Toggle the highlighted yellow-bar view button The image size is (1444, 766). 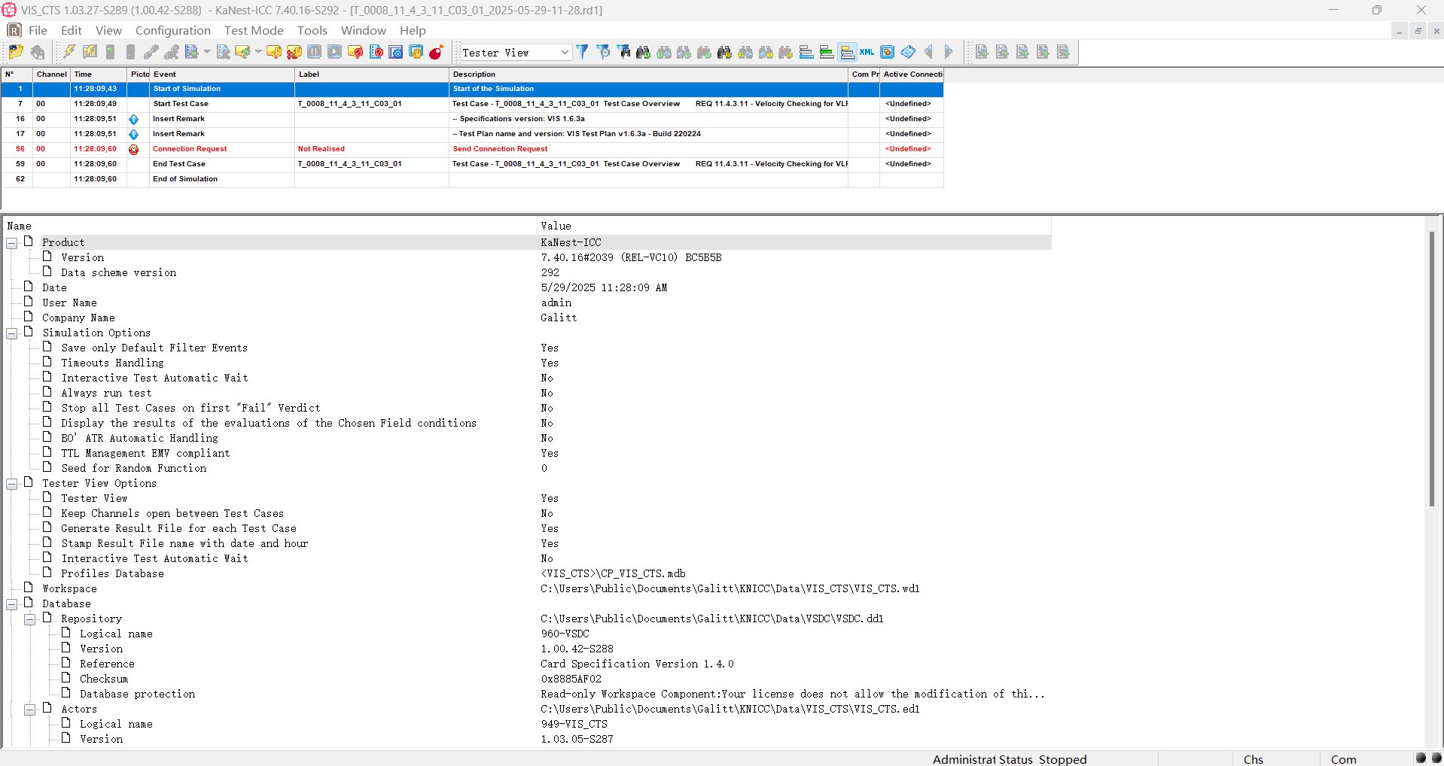[847, 52]
